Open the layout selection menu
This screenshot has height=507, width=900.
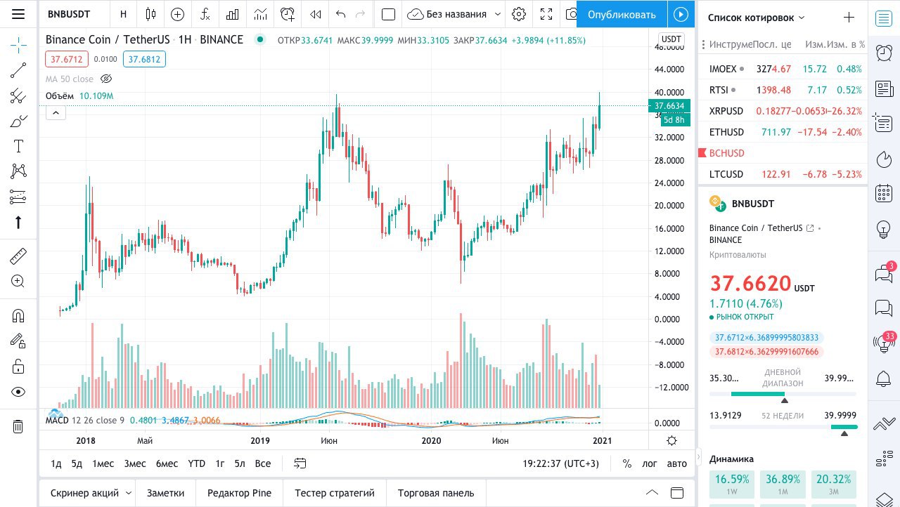[388, 14]
